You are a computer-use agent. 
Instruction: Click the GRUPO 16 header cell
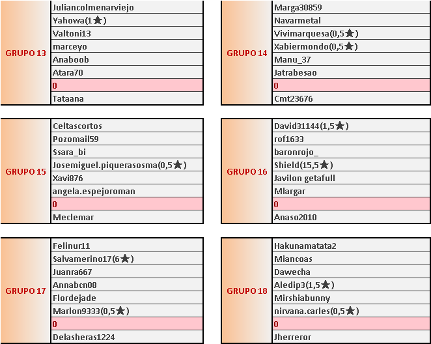(x=247, y=171)
